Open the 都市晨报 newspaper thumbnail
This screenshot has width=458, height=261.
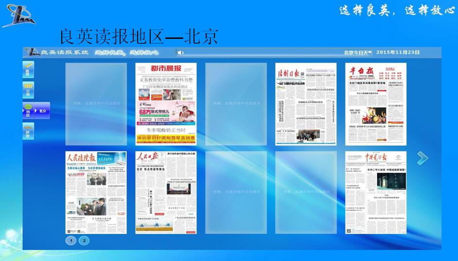tap(166, 104)
